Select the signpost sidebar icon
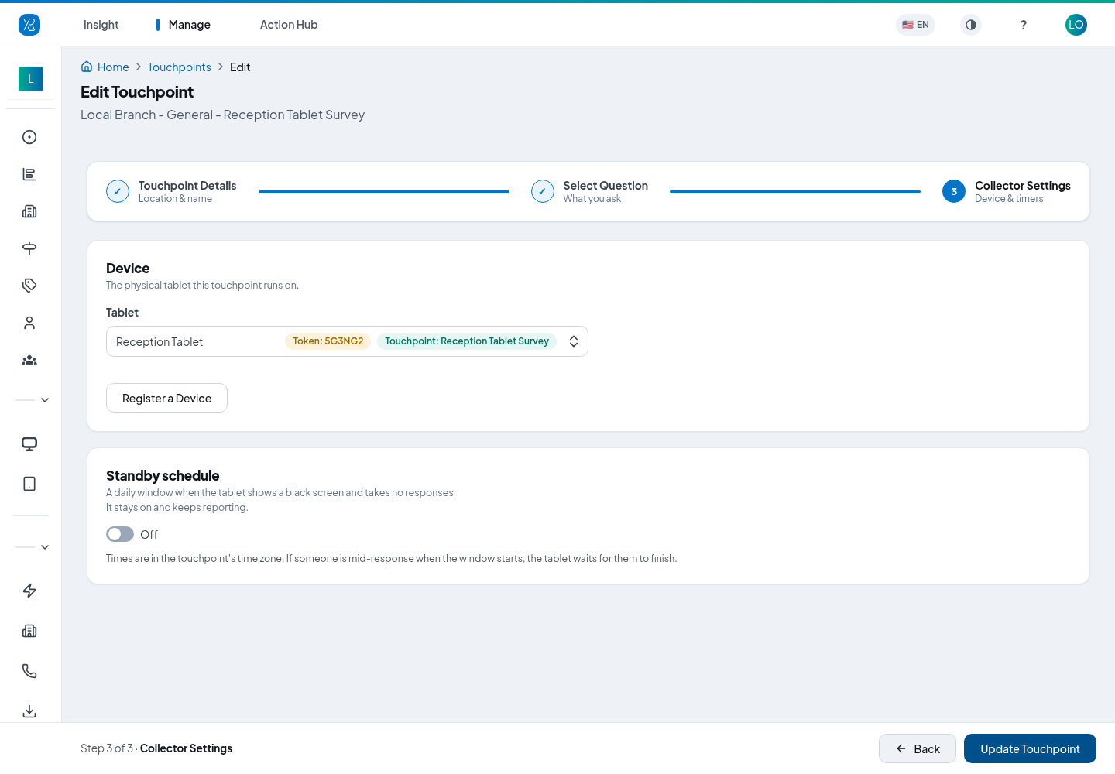 click(x=29, y=248)
